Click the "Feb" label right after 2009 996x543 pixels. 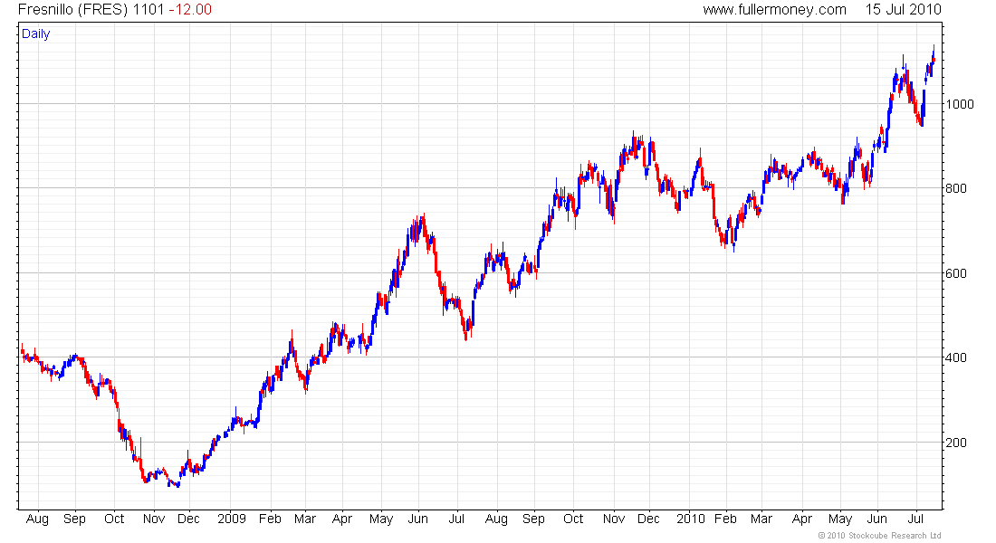pyautogui.click(x=270, y=519)
